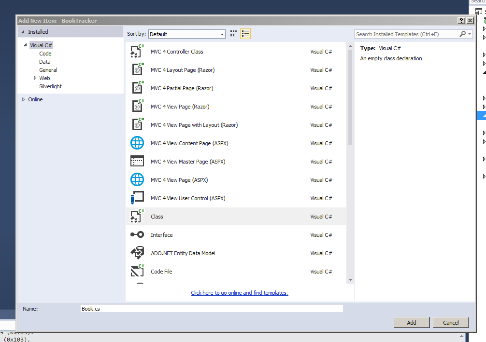
Task: Click the Interface template icon
Action: tap(137, 234)
